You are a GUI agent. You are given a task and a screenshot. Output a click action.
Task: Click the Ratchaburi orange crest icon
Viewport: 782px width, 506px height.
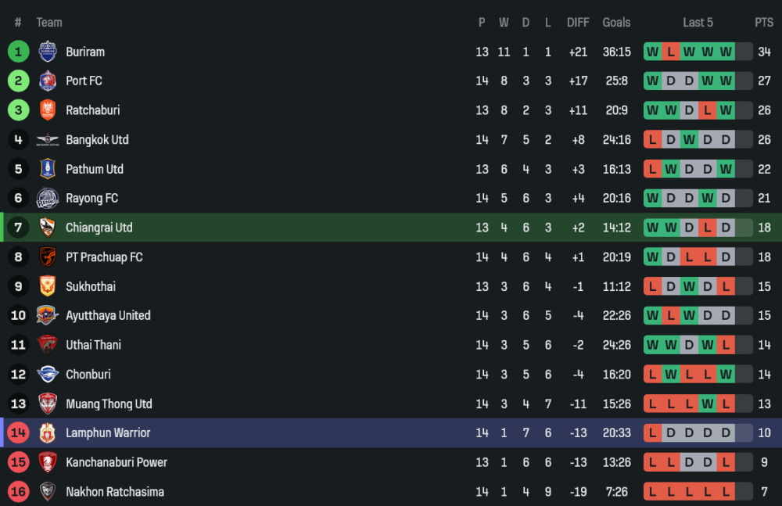point(48,110)
